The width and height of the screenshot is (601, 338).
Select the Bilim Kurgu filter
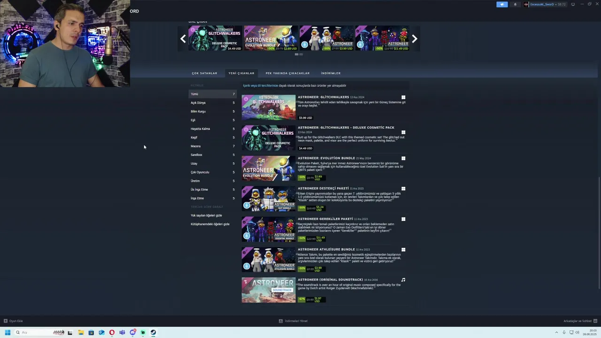click(213, 111)
